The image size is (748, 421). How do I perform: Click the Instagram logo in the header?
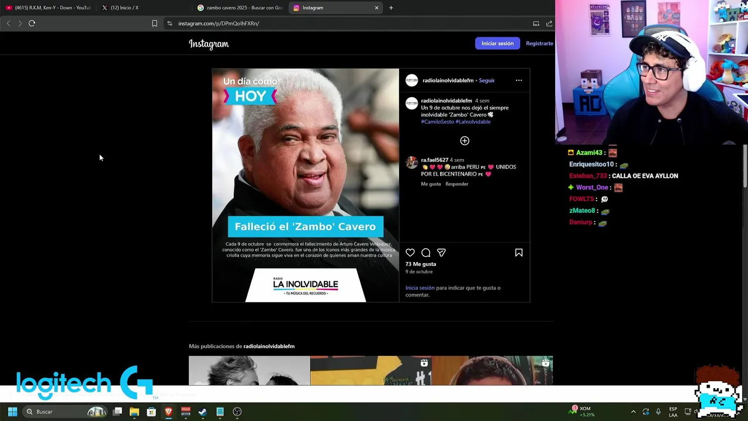(x=209, y=44)
